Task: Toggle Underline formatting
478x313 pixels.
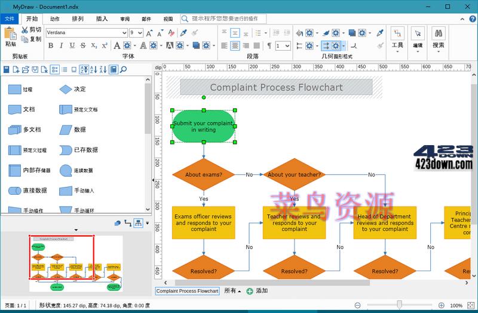Action: 72,46
